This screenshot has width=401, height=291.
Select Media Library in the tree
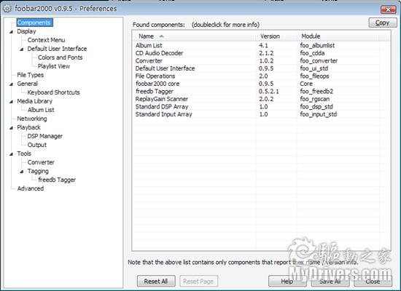coord(34,101)
